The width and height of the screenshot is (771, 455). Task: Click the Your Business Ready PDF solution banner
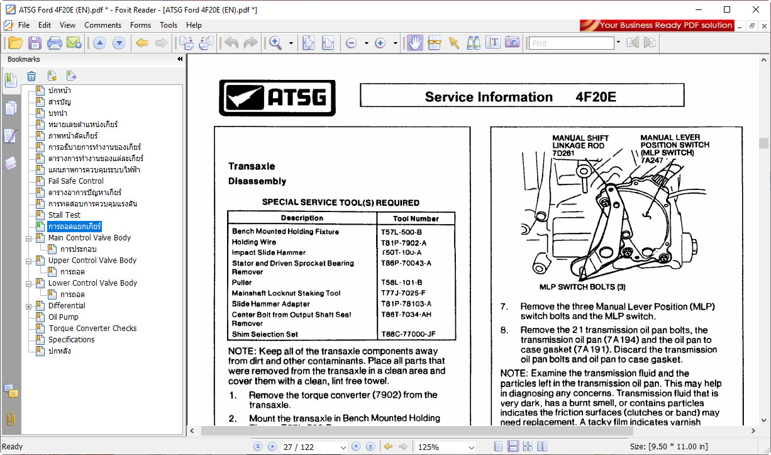coord(657,25)
